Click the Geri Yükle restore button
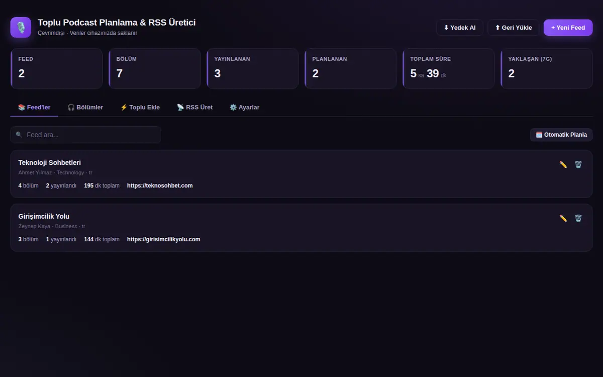 (514, 28)
